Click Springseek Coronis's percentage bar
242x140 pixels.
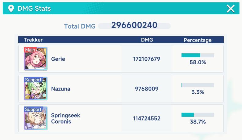(198, 115)
